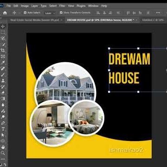Select the Clone Stamp tool
Image resolution: width=167 pixels, height=167 pixels.
point(3,81)
